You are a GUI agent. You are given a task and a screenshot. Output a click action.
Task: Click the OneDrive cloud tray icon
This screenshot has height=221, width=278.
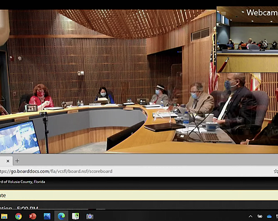coord(269,216)
